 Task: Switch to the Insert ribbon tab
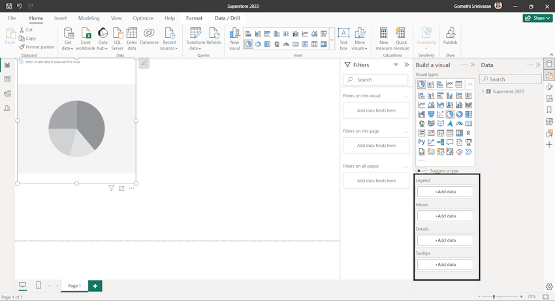(x=61, y=18)
